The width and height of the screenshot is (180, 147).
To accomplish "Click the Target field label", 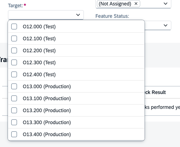I will tap(16, 5).
